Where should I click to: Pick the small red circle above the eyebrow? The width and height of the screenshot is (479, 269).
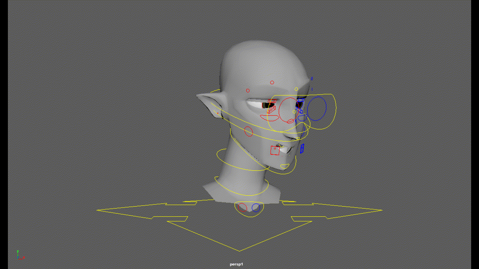248,90
